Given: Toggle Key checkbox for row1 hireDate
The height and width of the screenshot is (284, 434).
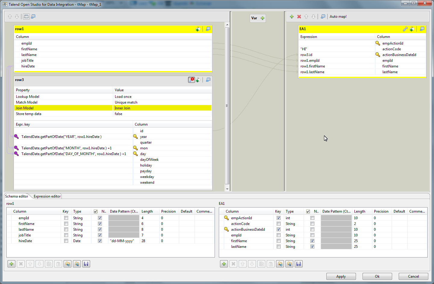Looking at the screenshot, I should pyautogui.click(x=66, y=241).
